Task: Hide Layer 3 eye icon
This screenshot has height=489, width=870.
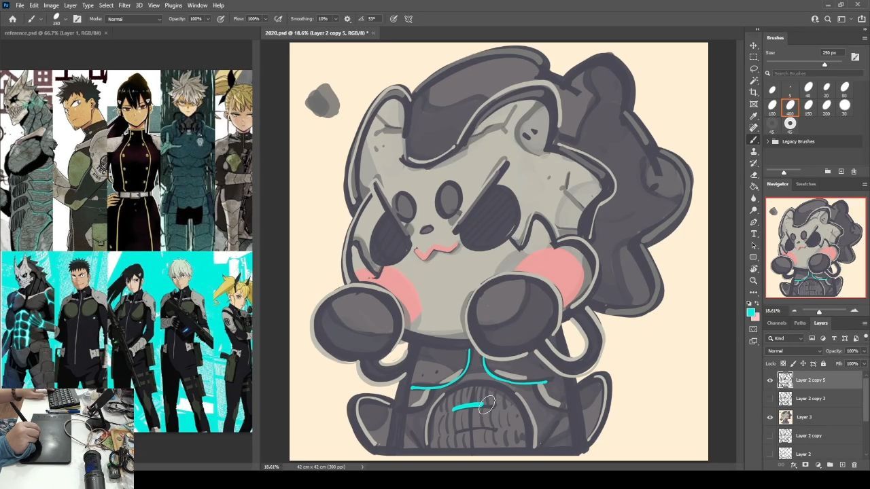Action: [770, 417]
